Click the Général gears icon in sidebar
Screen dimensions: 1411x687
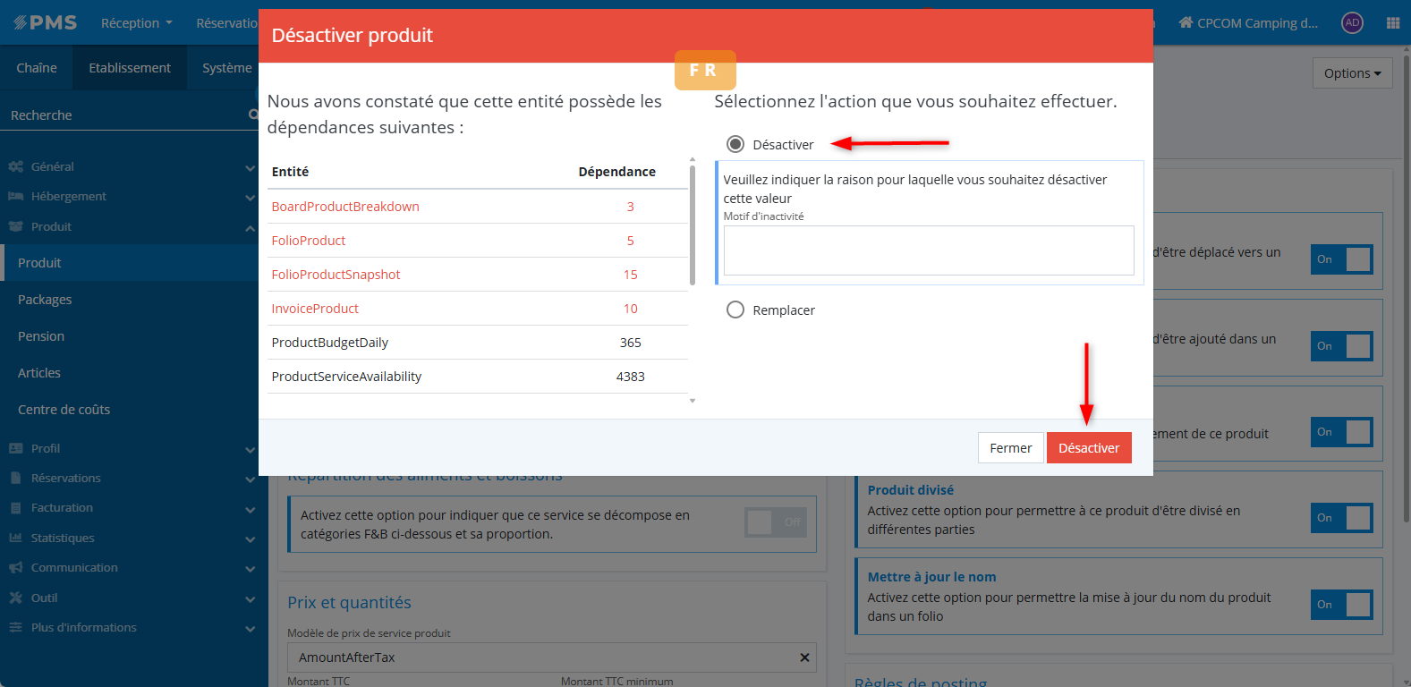(x=15, y=166)
